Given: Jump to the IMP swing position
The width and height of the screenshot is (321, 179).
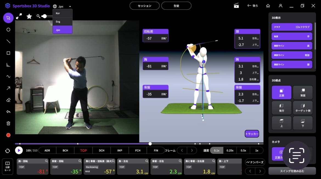Looking at the screenshot, I should pyautogui.click(x=120, y=150).
